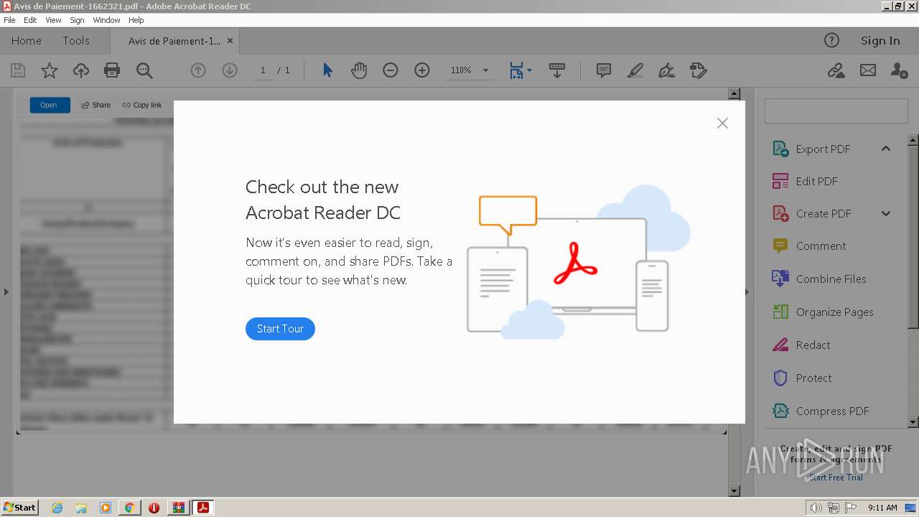919x517 pixels.
Task: Open the Windows Start menu
Action: (19, 508)
